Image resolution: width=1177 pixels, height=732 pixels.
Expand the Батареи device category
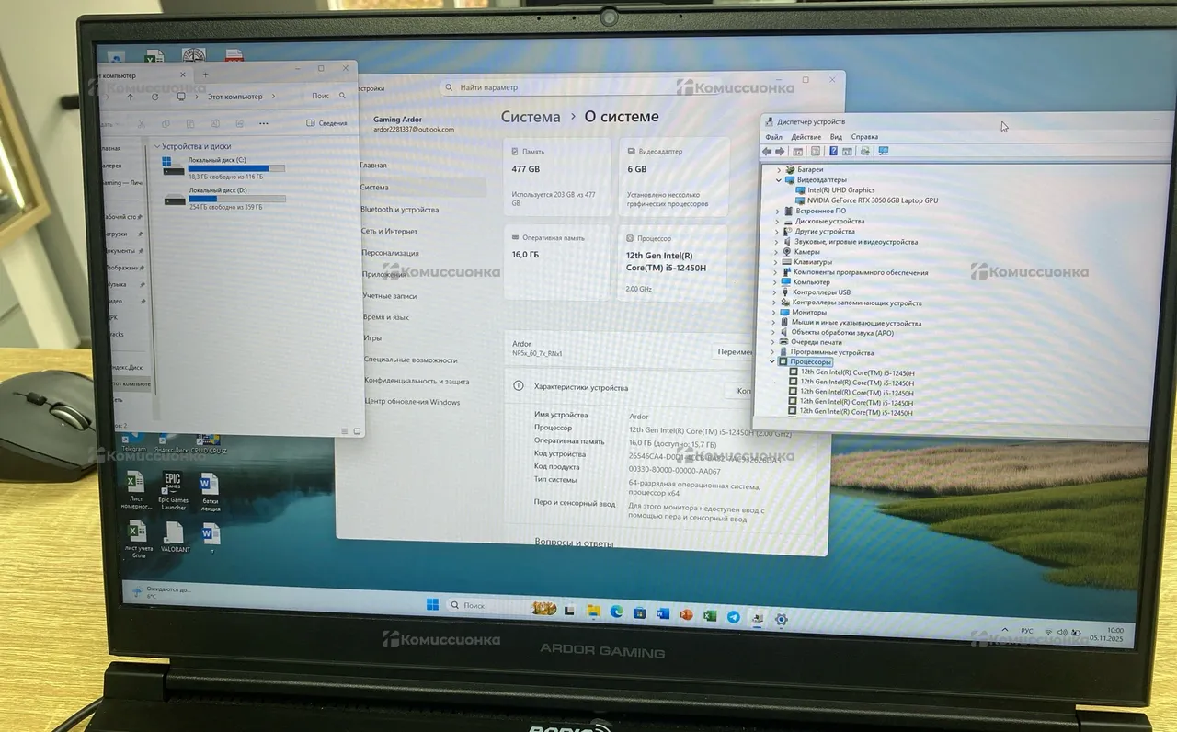tap(778, 170)
